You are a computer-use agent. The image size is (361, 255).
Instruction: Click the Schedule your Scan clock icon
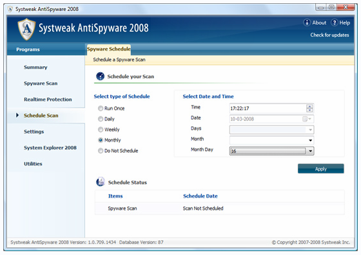[x=100, y=76]
